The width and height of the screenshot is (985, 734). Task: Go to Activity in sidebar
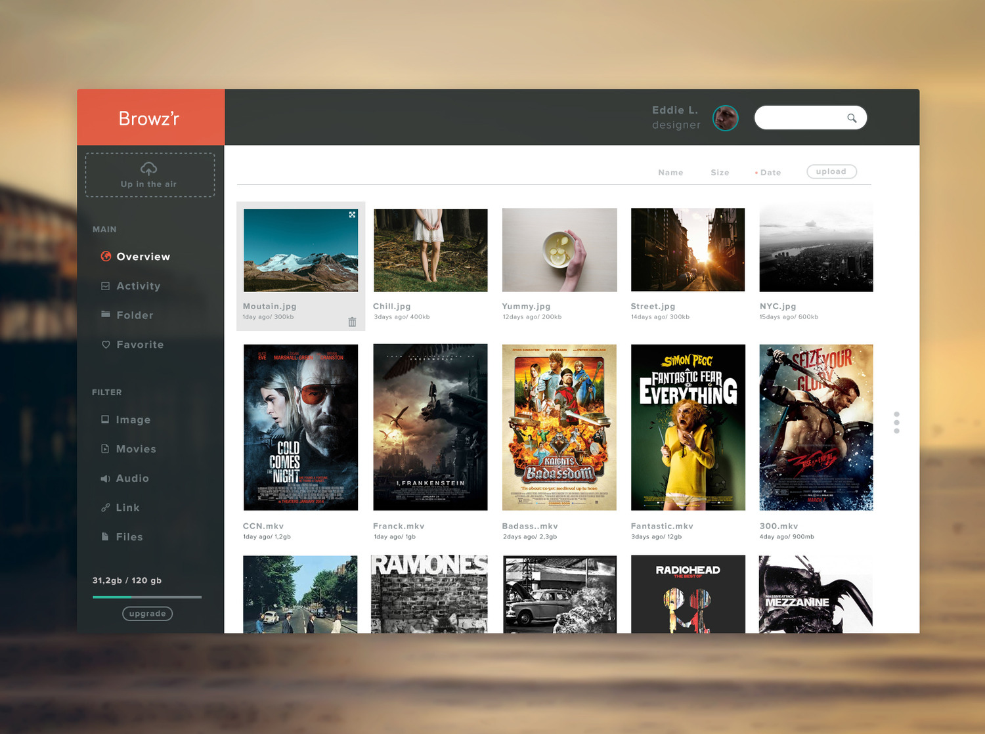pyautogui.click(x=138, y=286)
